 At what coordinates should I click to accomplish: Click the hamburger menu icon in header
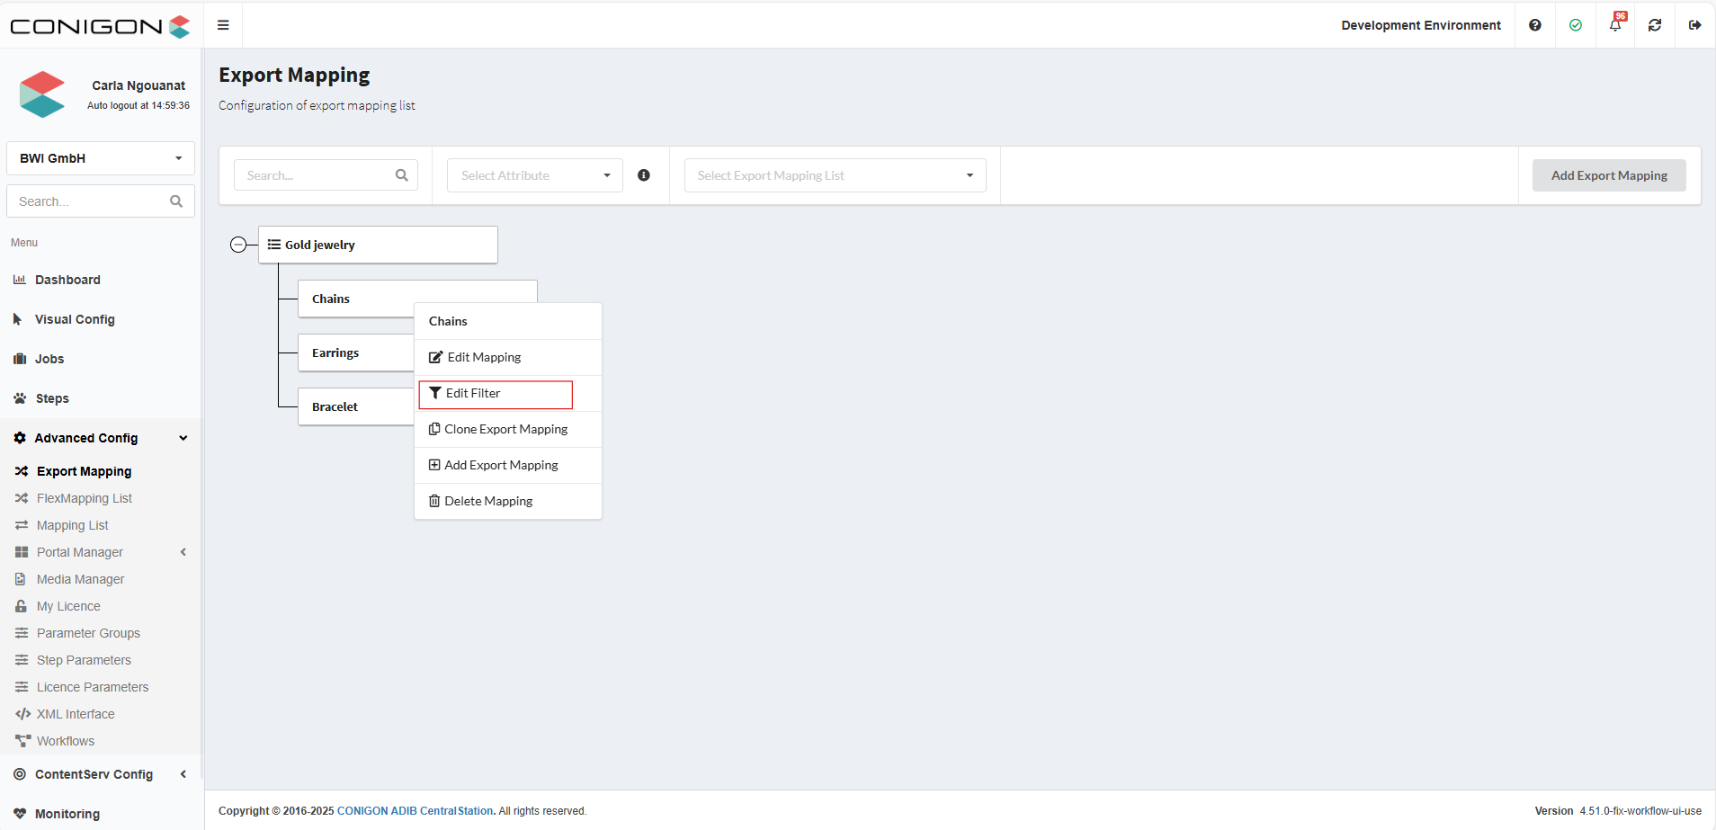point(223,25)
